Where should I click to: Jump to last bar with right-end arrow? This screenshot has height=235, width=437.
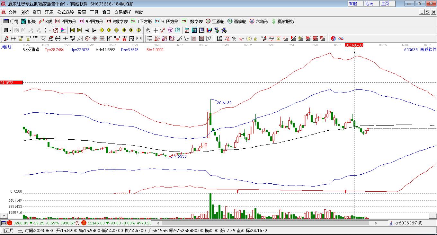coord(80,30)
